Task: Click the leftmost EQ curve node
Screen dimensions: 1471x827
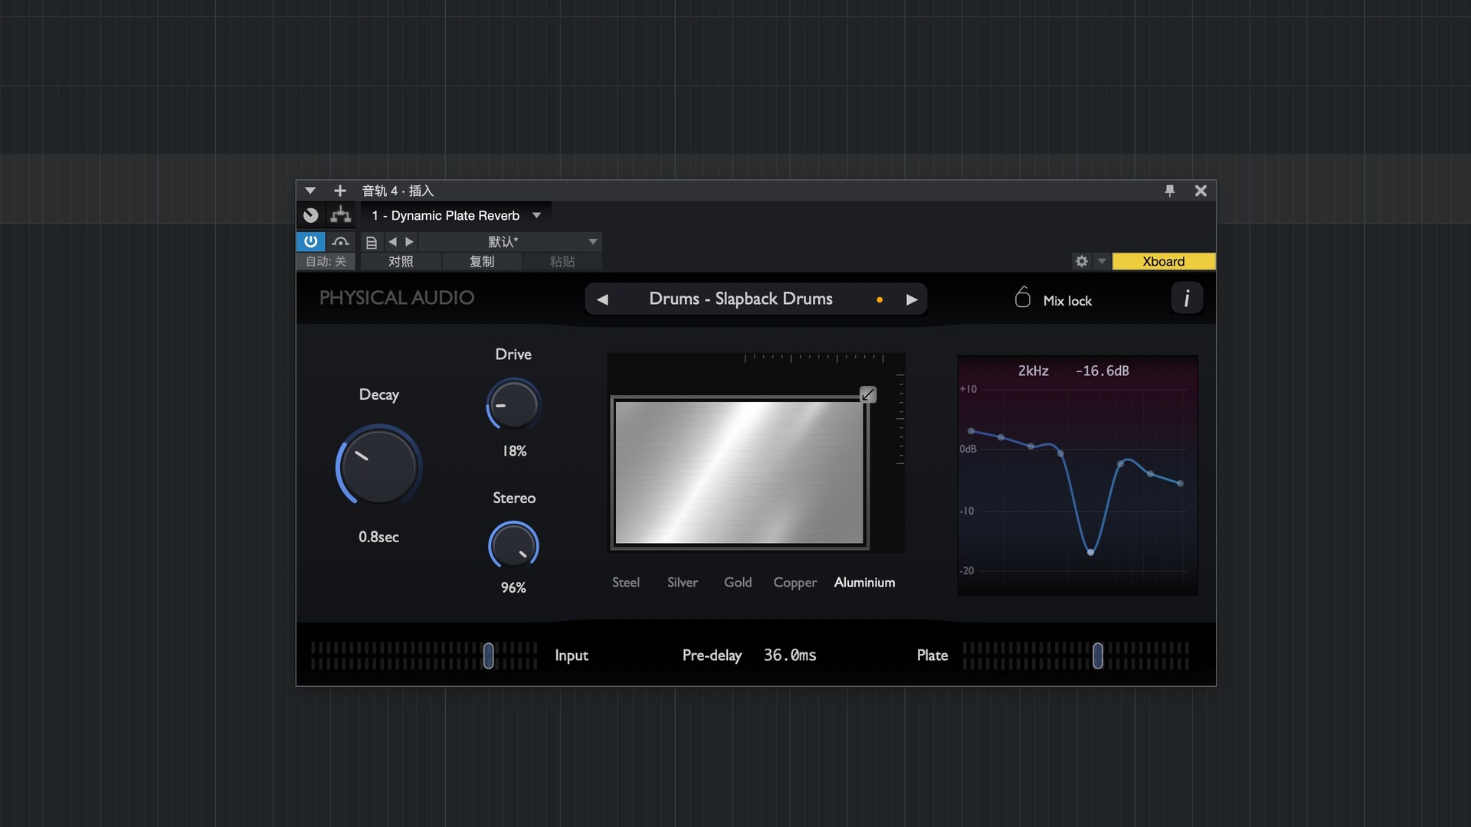Action: (971, 431)
